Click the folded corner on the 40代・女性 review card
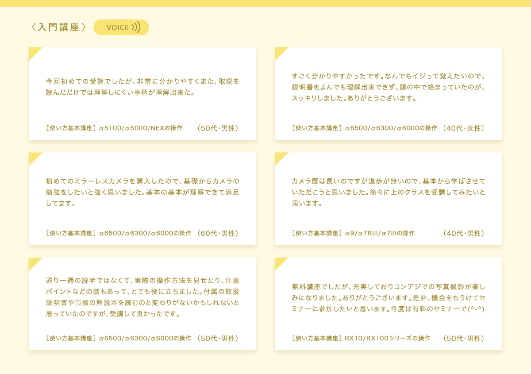The width and height of the screenshot is (531, 374). pos(280,52)
